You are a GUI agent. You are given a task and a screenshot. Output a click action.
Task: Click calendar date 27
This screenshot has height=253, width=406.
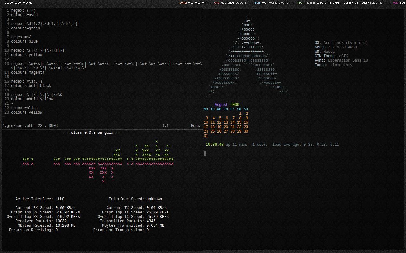(226, 131)
